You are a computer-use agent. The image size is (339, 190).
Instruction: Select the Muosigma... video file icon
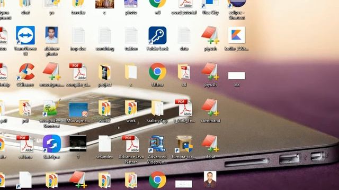78,110
